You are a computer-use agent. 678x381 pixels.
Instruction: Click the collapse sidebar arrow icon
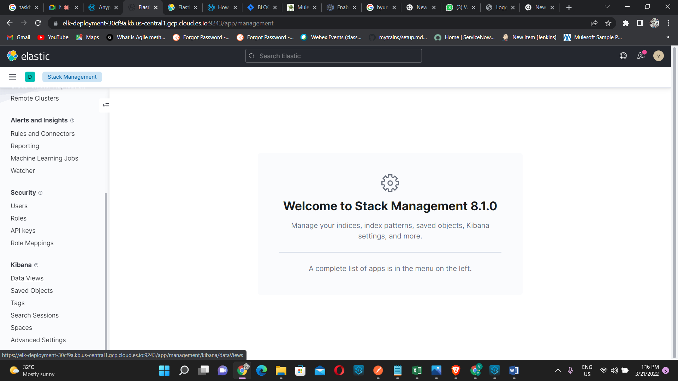coord(106,105)
